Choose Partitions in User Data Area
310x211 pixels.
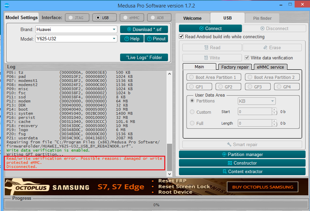[192, 101]
